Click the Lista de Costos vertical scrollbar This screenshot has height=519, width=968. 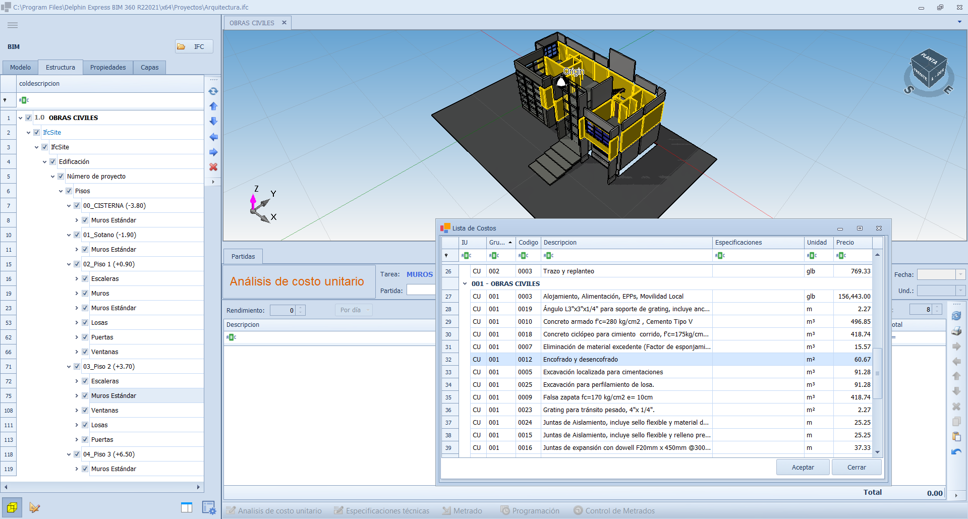coord(877,373)
